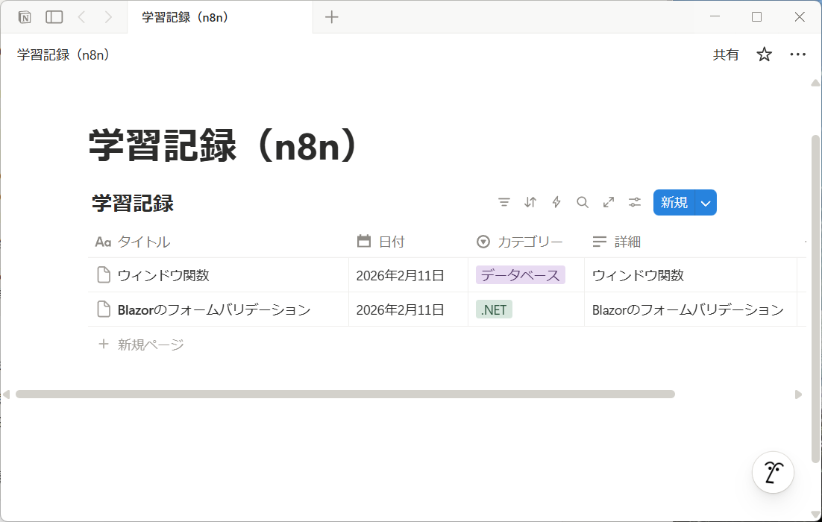
Task: Click the Notion app logo icon
Action: tap(25, 17)
